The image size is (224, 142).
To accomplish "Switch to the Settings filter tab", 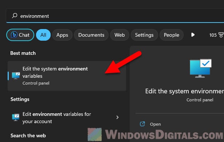I will coord(144,35).
